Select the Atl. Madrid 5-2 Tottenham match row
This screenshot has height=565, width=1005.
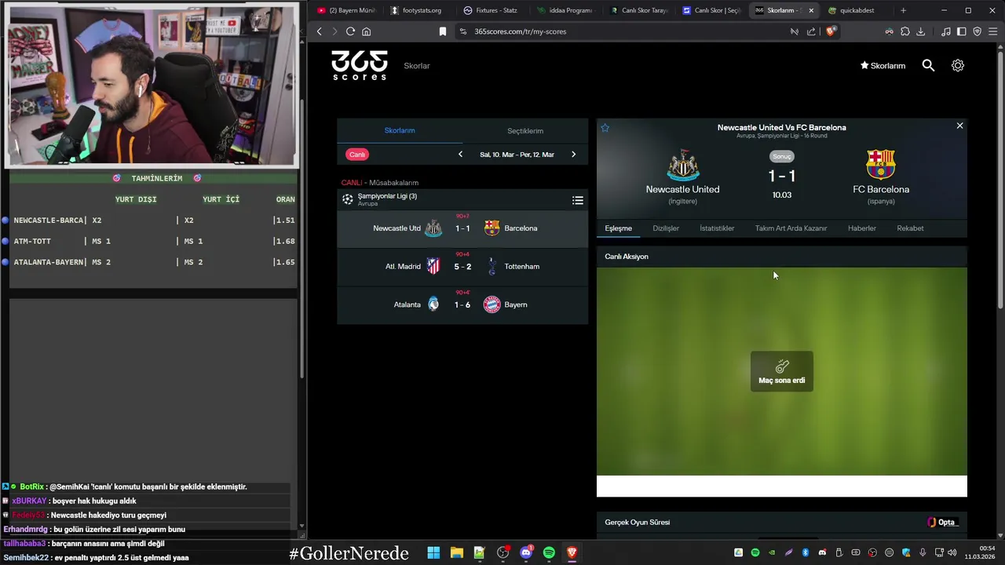462,267
